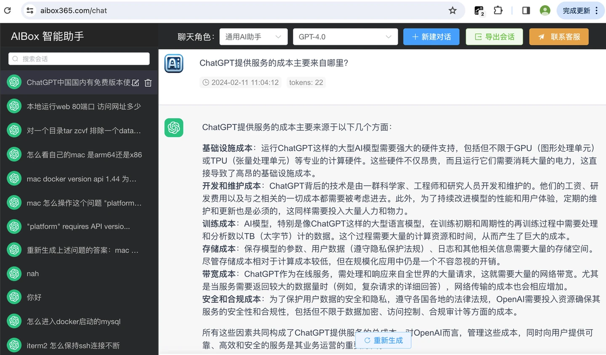
Task: Click ChatGPT logo beside mac docker version conversation
Action: (14, 178)
